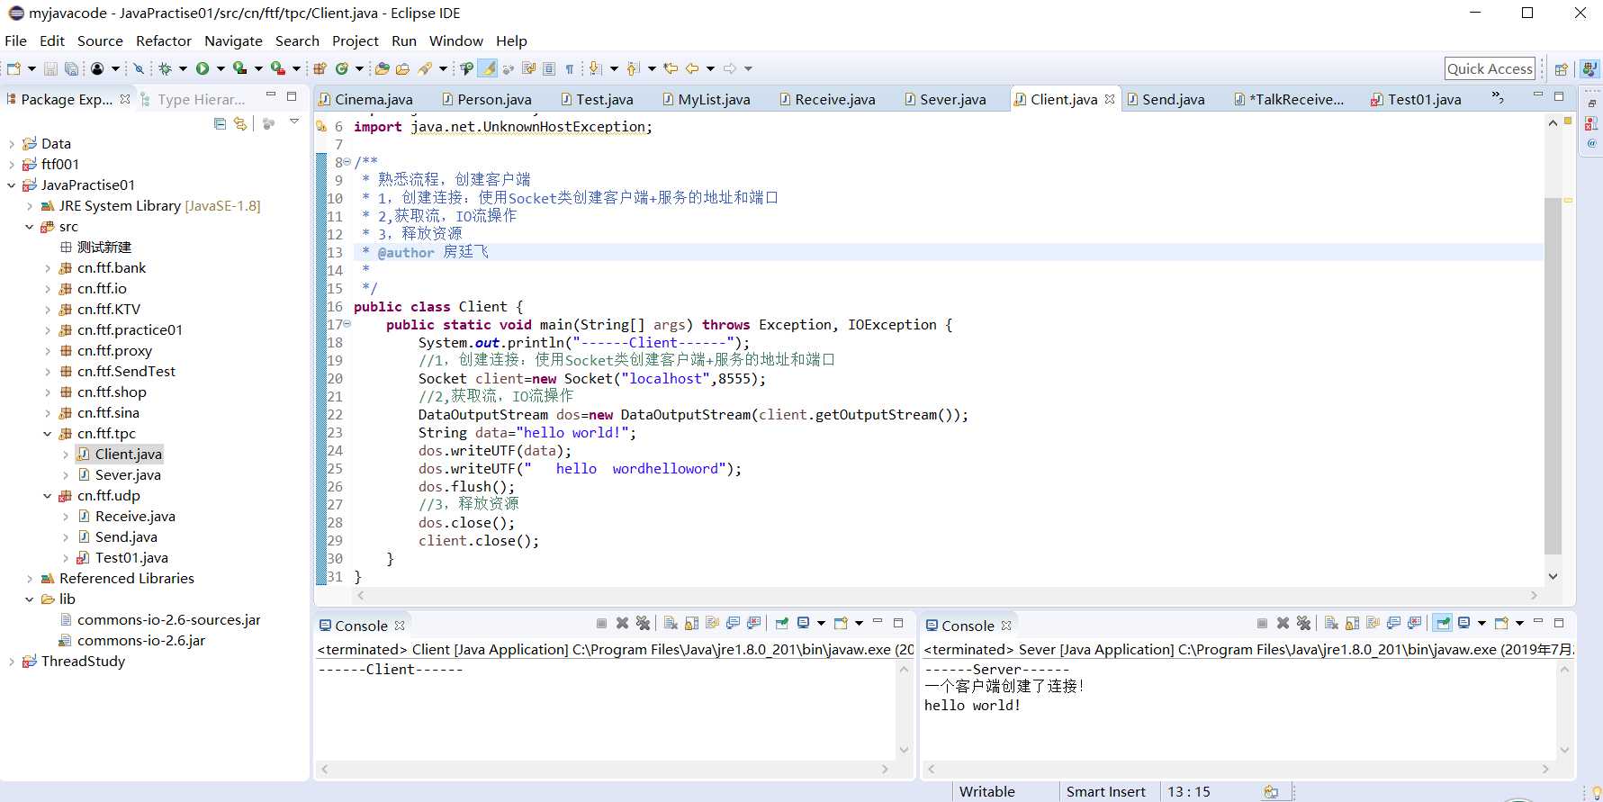The width and height of the screenshot is (1603, 802).
Task: Clear the Sever console output
Action: click(x=1331, y=623)
